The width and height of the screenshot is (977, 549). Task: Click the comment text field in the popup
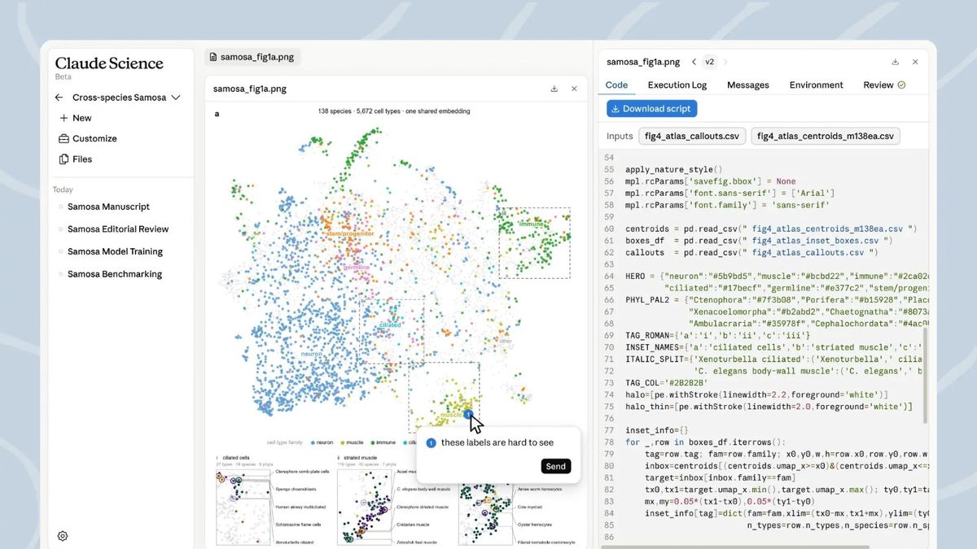point(497,442)
